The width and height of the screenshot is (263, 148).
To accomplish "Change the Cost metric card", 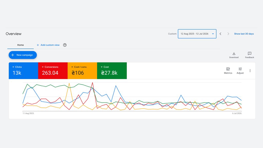I will coord(112,71).
